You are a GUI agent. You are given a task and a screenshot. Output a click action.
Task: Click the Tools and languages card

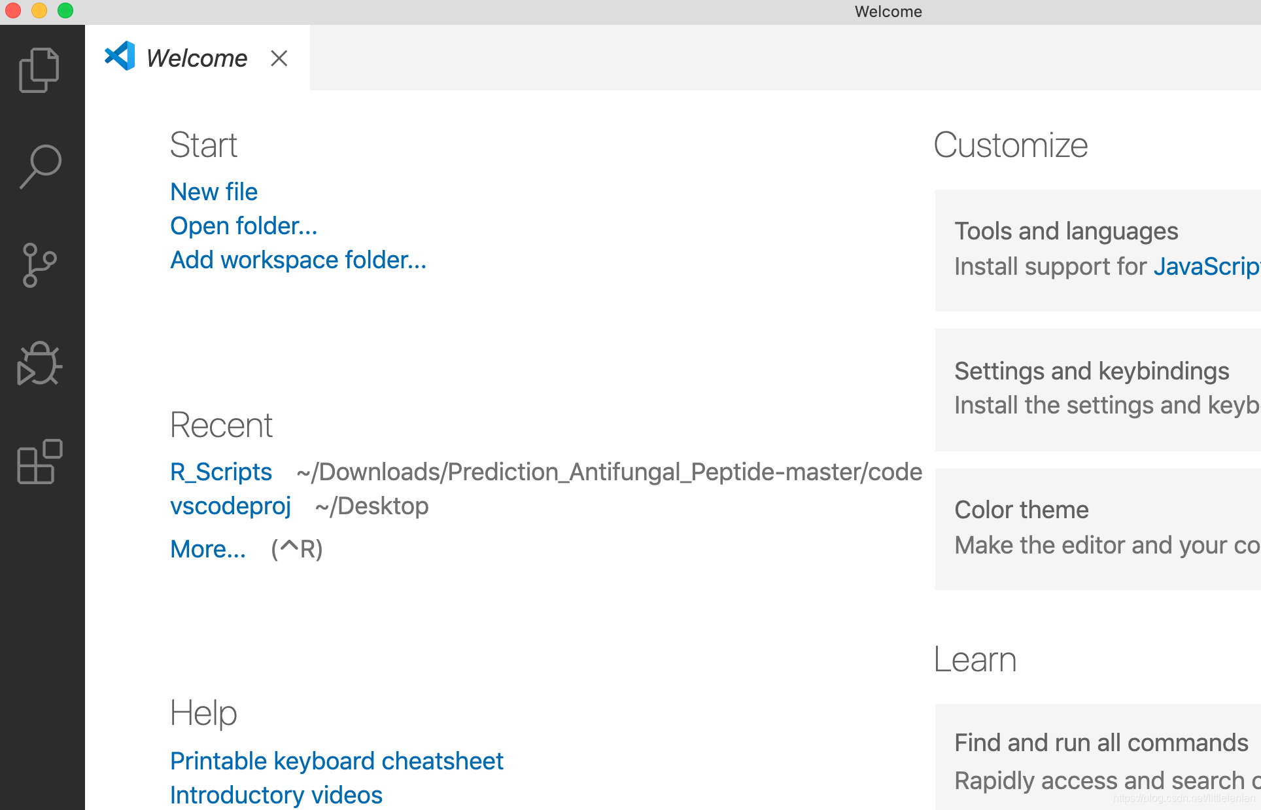point(1097,250)
